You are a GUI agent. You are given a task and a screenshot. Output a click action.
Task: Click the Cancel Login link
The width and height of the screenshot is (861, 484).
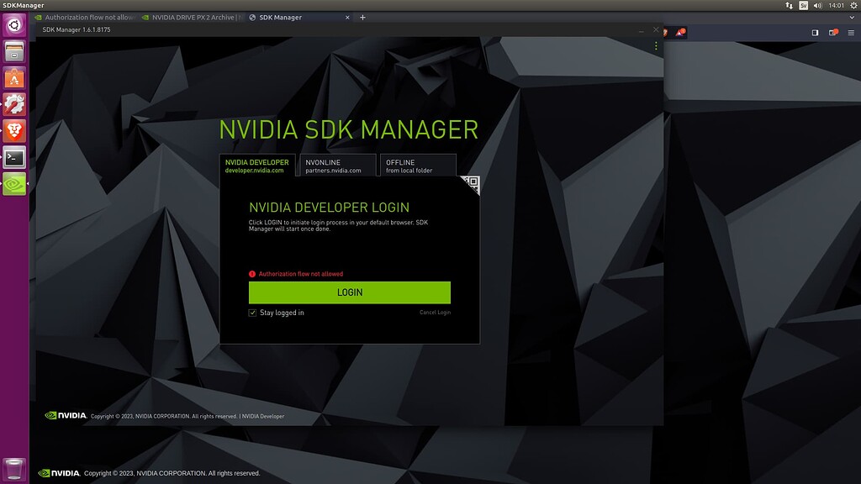coord(434,312)
